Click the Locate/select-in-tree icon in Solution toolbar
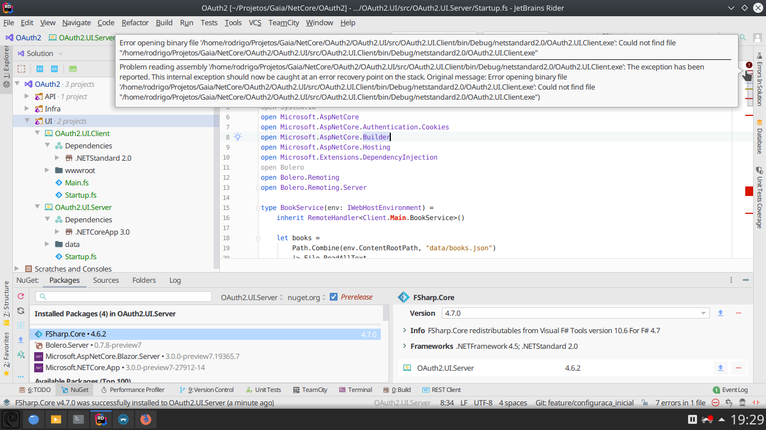766x430 pixels. [x=21, y=69]
